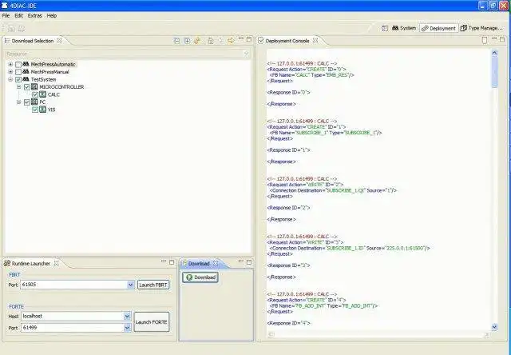The image size is (511, 355).
Task: Check the MechPressAutomatic checkbox
Action: 18,65
